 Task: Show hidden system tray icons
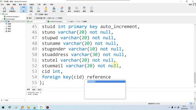tap(169, 107)
